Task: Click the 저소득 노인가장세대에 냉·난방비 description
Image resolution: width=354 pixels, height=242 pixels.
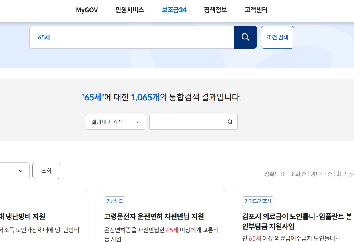Action: [x=40, y=230]
